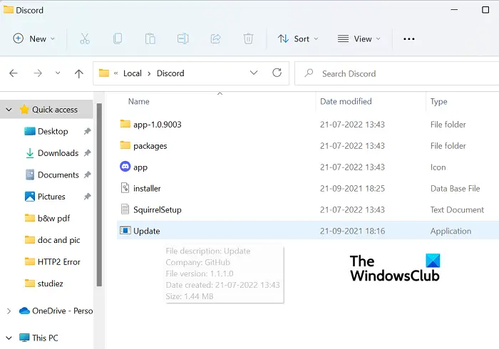Expand the address bar history dropdown

pos(254,73)
